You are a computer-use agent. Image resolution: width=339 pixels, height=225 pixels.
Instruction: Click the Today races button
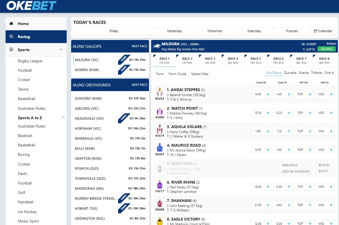pyautogui.click(x=114, y=31)
